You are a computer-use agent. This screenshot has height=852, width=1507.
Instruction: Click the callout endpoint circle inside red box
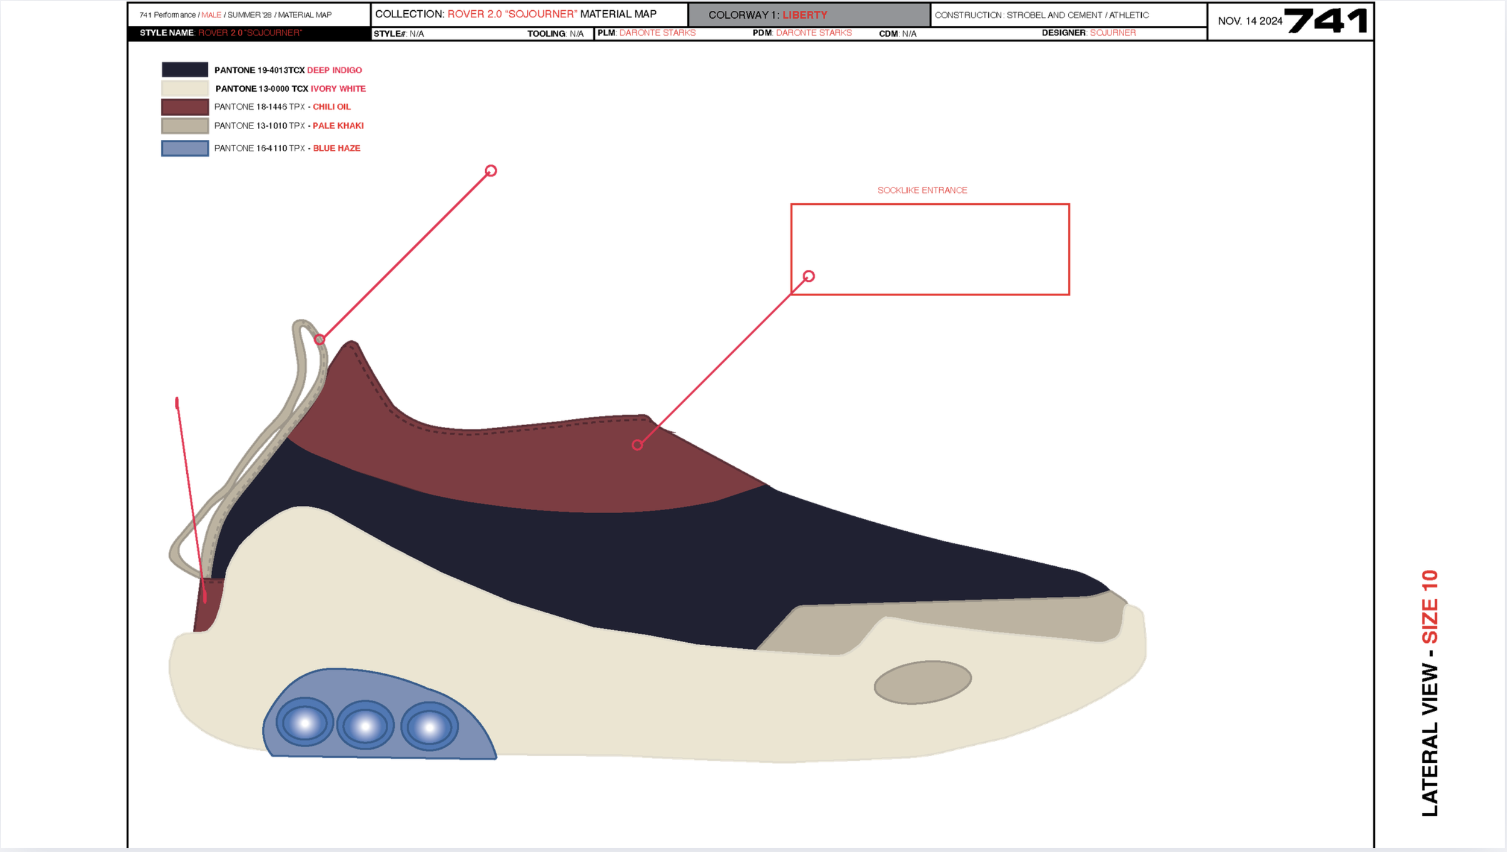click(x=808, y=276)
